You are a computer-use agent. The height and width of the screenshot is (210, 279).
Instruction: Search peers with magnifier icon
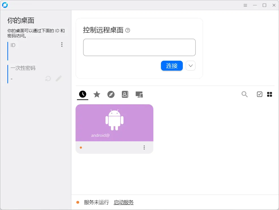[x=244, y=94]
